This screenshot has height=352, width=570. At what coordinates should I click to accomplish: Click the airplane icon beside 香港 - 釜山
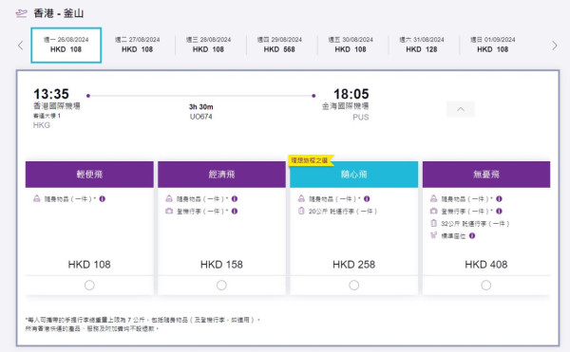pyautogui.click(x=22, y=13)
